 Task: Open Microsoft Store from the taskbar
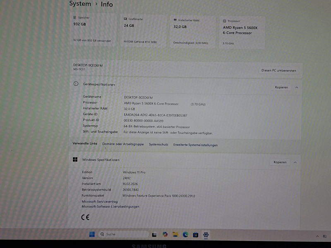coord(196,234)
